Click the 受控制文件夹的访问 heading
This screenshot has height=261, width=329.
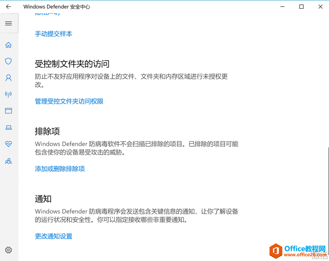click(x=72, y=64)
